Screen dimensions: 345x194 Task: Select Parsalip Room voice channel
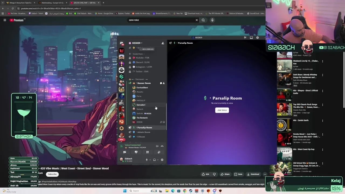[147, 127]
